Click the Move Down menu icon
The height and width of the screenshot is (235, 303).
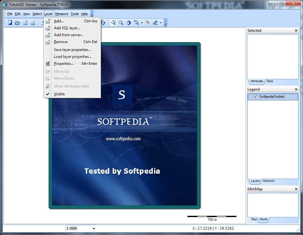point(48,79)
